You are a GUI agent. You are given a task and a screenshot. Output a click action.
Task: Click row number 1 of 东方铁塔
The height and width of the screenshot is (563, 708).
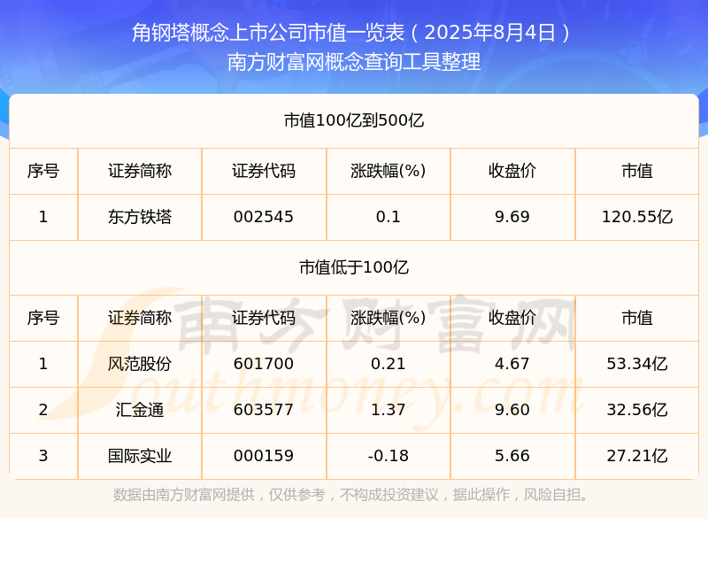43,217
